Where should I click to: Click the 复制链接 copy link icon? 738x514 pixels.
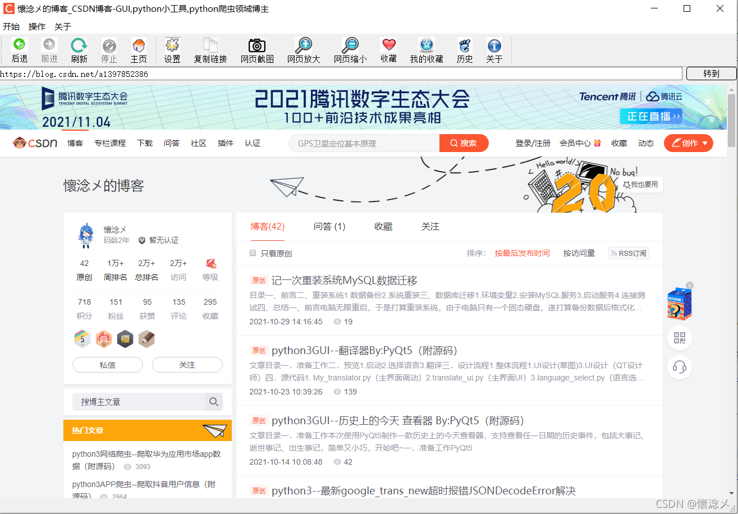210,45
